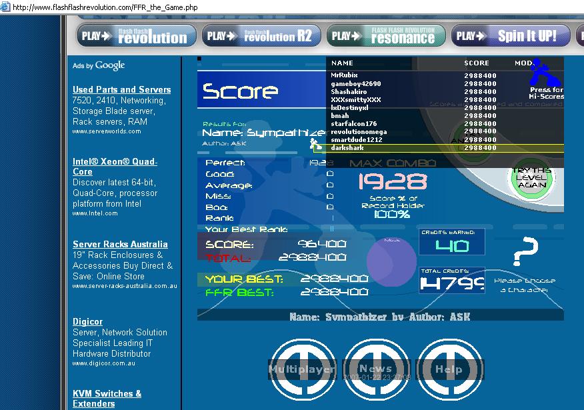Click the NAME column header
Viewport: 584px width, 410px height.
coord(342,63)
